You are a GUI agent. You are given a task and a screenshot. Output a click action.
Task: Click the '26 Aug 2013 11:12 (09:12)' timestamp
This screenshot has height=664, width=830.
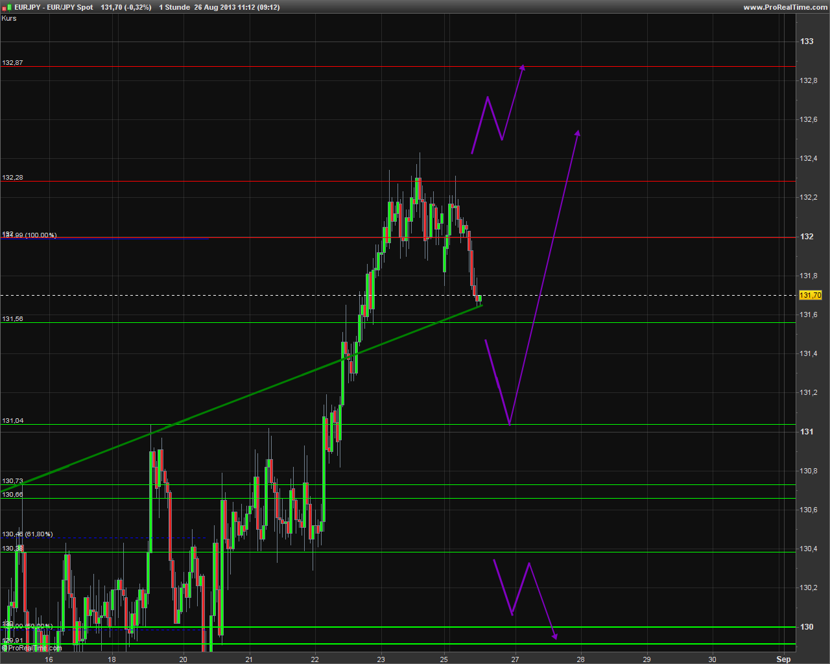(x=237, y=7)
